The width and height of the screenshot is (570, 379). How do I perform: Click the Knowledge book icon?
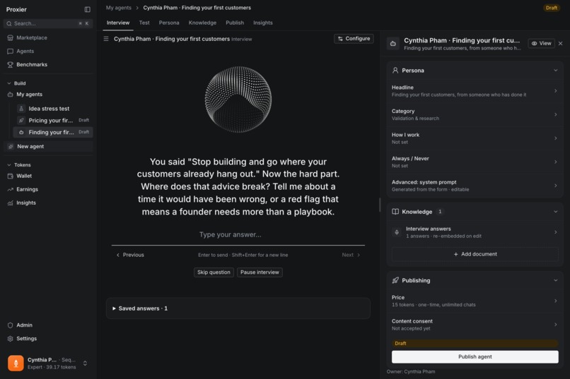[395, 212]
